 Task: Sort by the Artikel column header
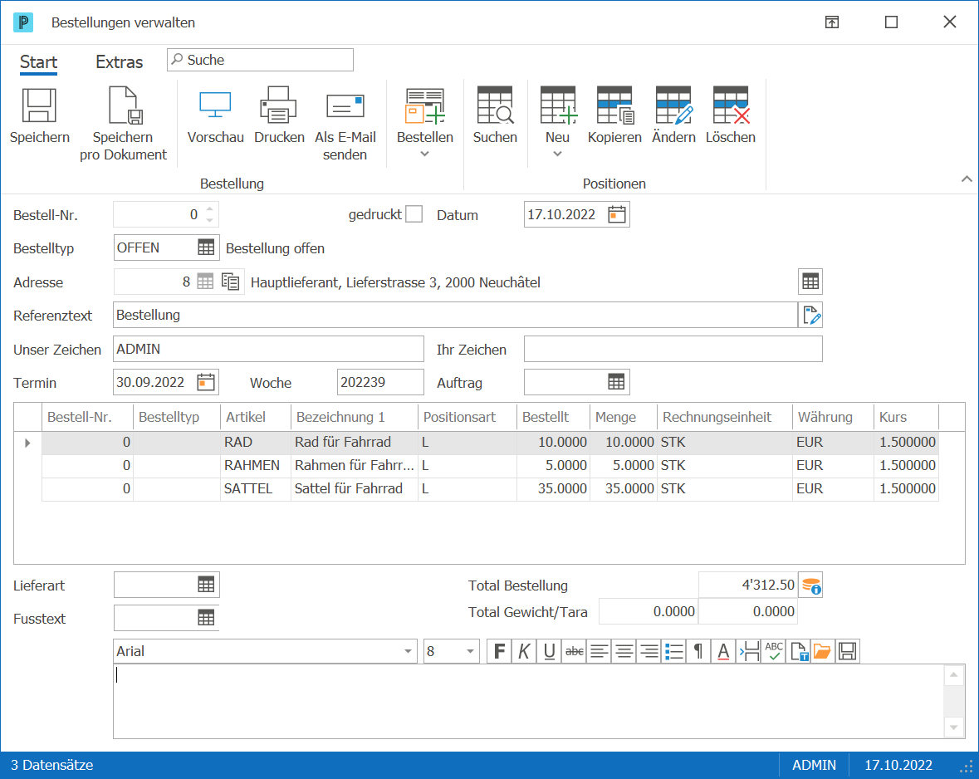[x=256, y=417]
